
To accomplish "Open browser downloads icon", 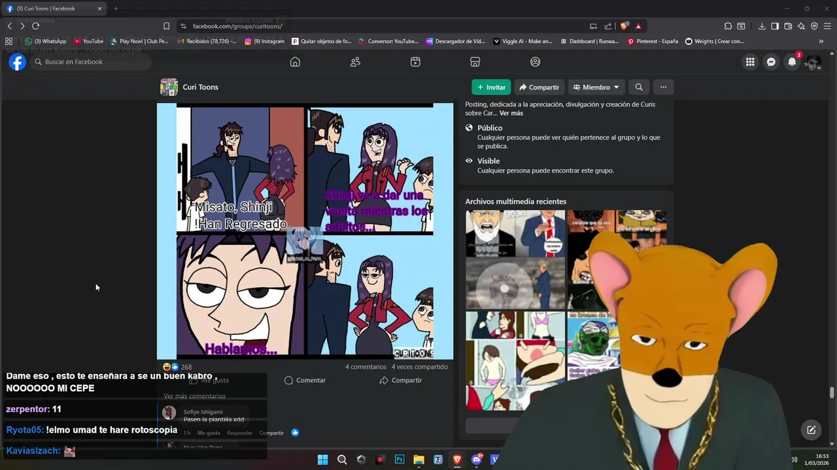I will pyautogui.click(x=762, y=26).
